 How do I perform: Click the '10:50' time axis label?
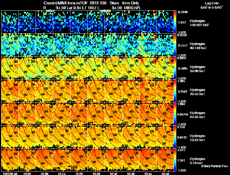[x=165, y=174]
